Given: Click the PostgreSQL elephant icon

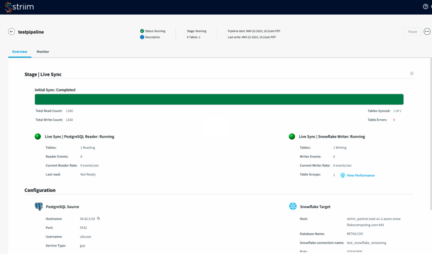Looking at the screenshot, I should coord(39,206).
